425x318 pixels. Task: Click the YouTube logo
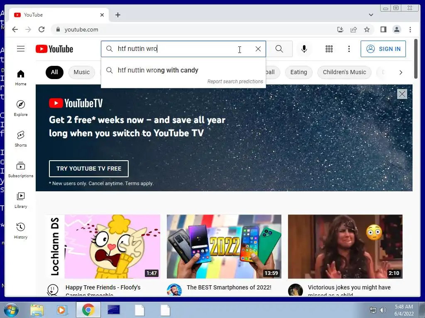pyautogui.click(x=54, y=49)
